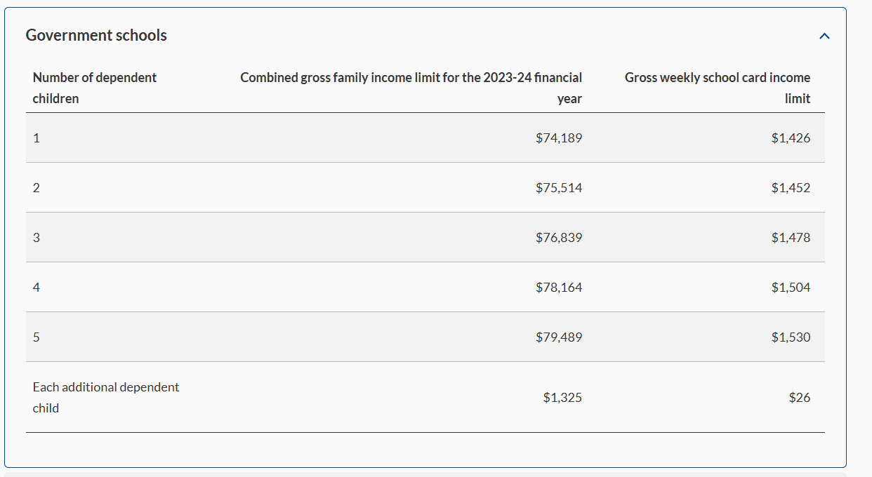Screen dimensions: 872x477
Task: Select the $1,530 weekly limit cell
Action: pos(791,337)
